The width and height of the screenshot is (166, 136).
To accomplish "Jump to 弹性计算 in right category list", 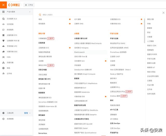I will click(150, 19).
